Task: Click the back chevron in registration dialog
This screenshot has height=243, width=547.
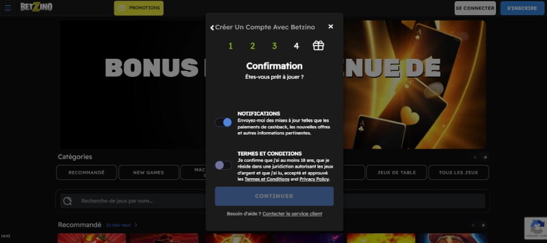Action: (212, 27)
